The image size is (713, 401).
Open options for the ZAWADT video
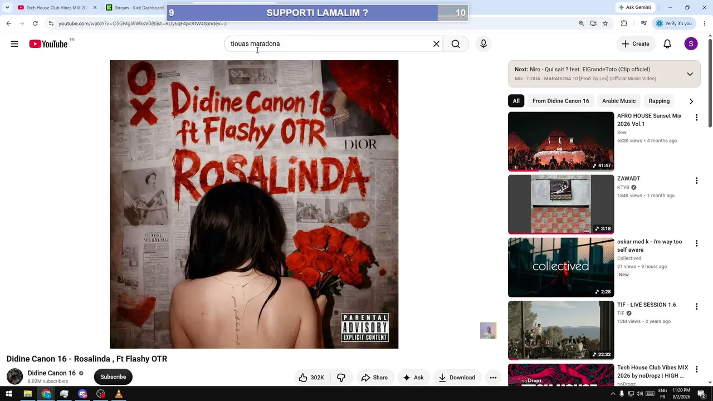[x=696, y=180]
